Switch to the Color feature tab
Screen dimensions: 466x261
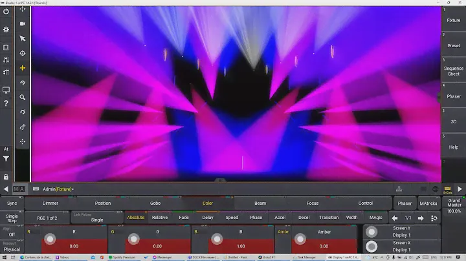(207, 204)
